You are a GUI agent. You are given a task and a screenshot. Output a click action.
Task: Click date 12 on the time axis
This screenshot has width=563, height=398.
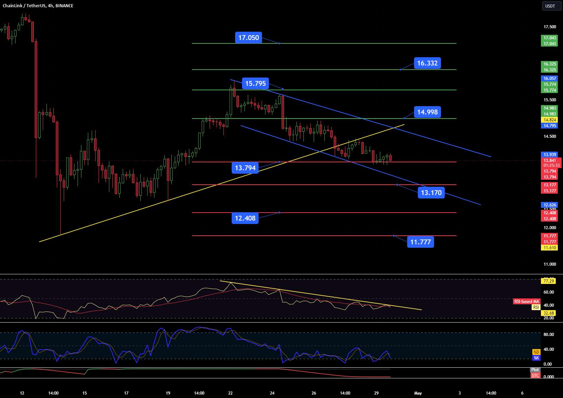22,393
